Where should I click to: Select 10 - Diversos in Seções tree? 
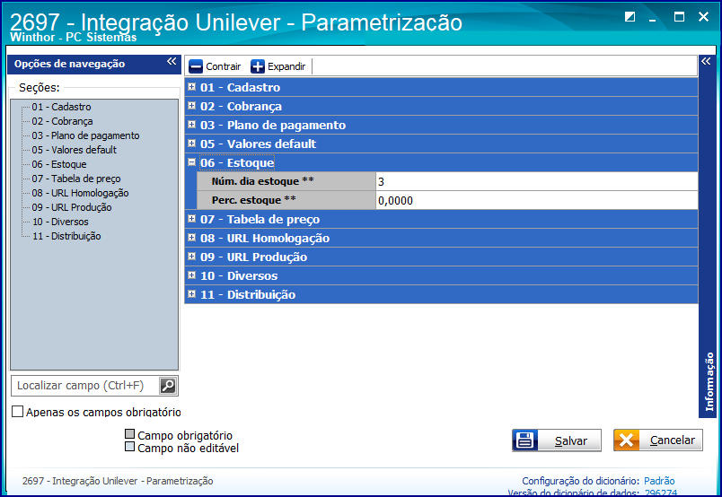60,222
